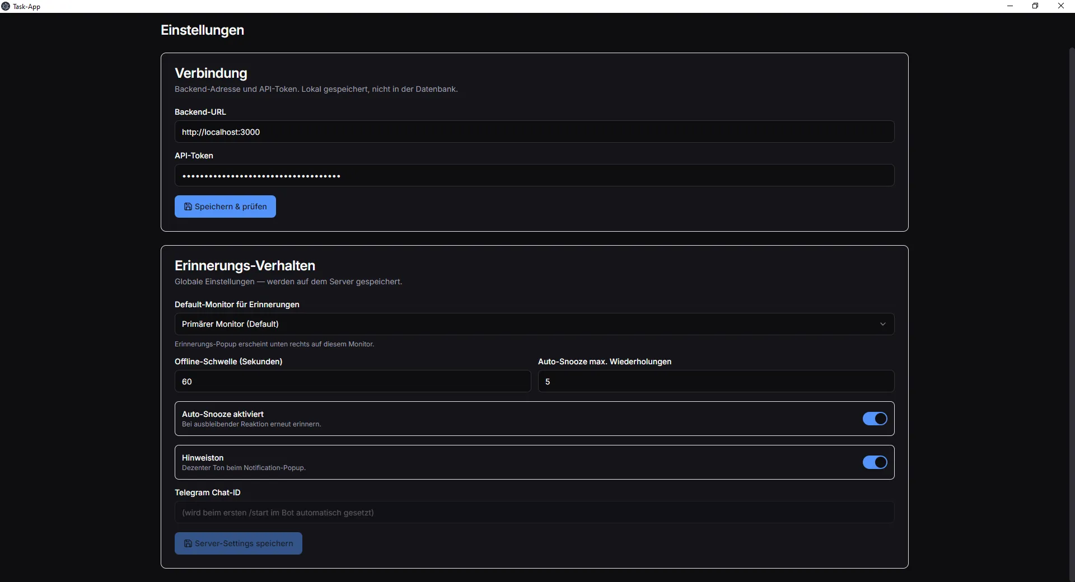Viewport: 1075px width, 582px height.
Task: Click the save icon in Server-Settings speichern
Action: pos(188,543)
